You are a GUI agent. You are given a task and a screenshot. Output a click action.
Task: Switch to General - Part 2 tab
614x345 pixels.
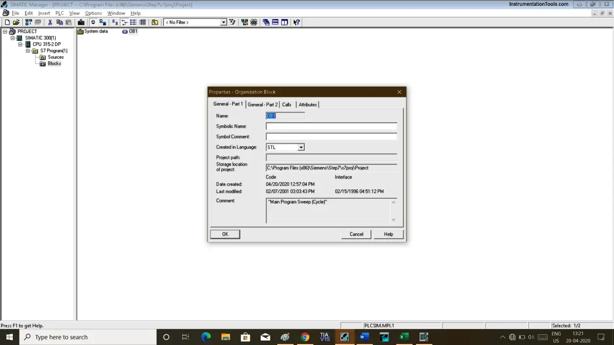click(x=263, y=105)
